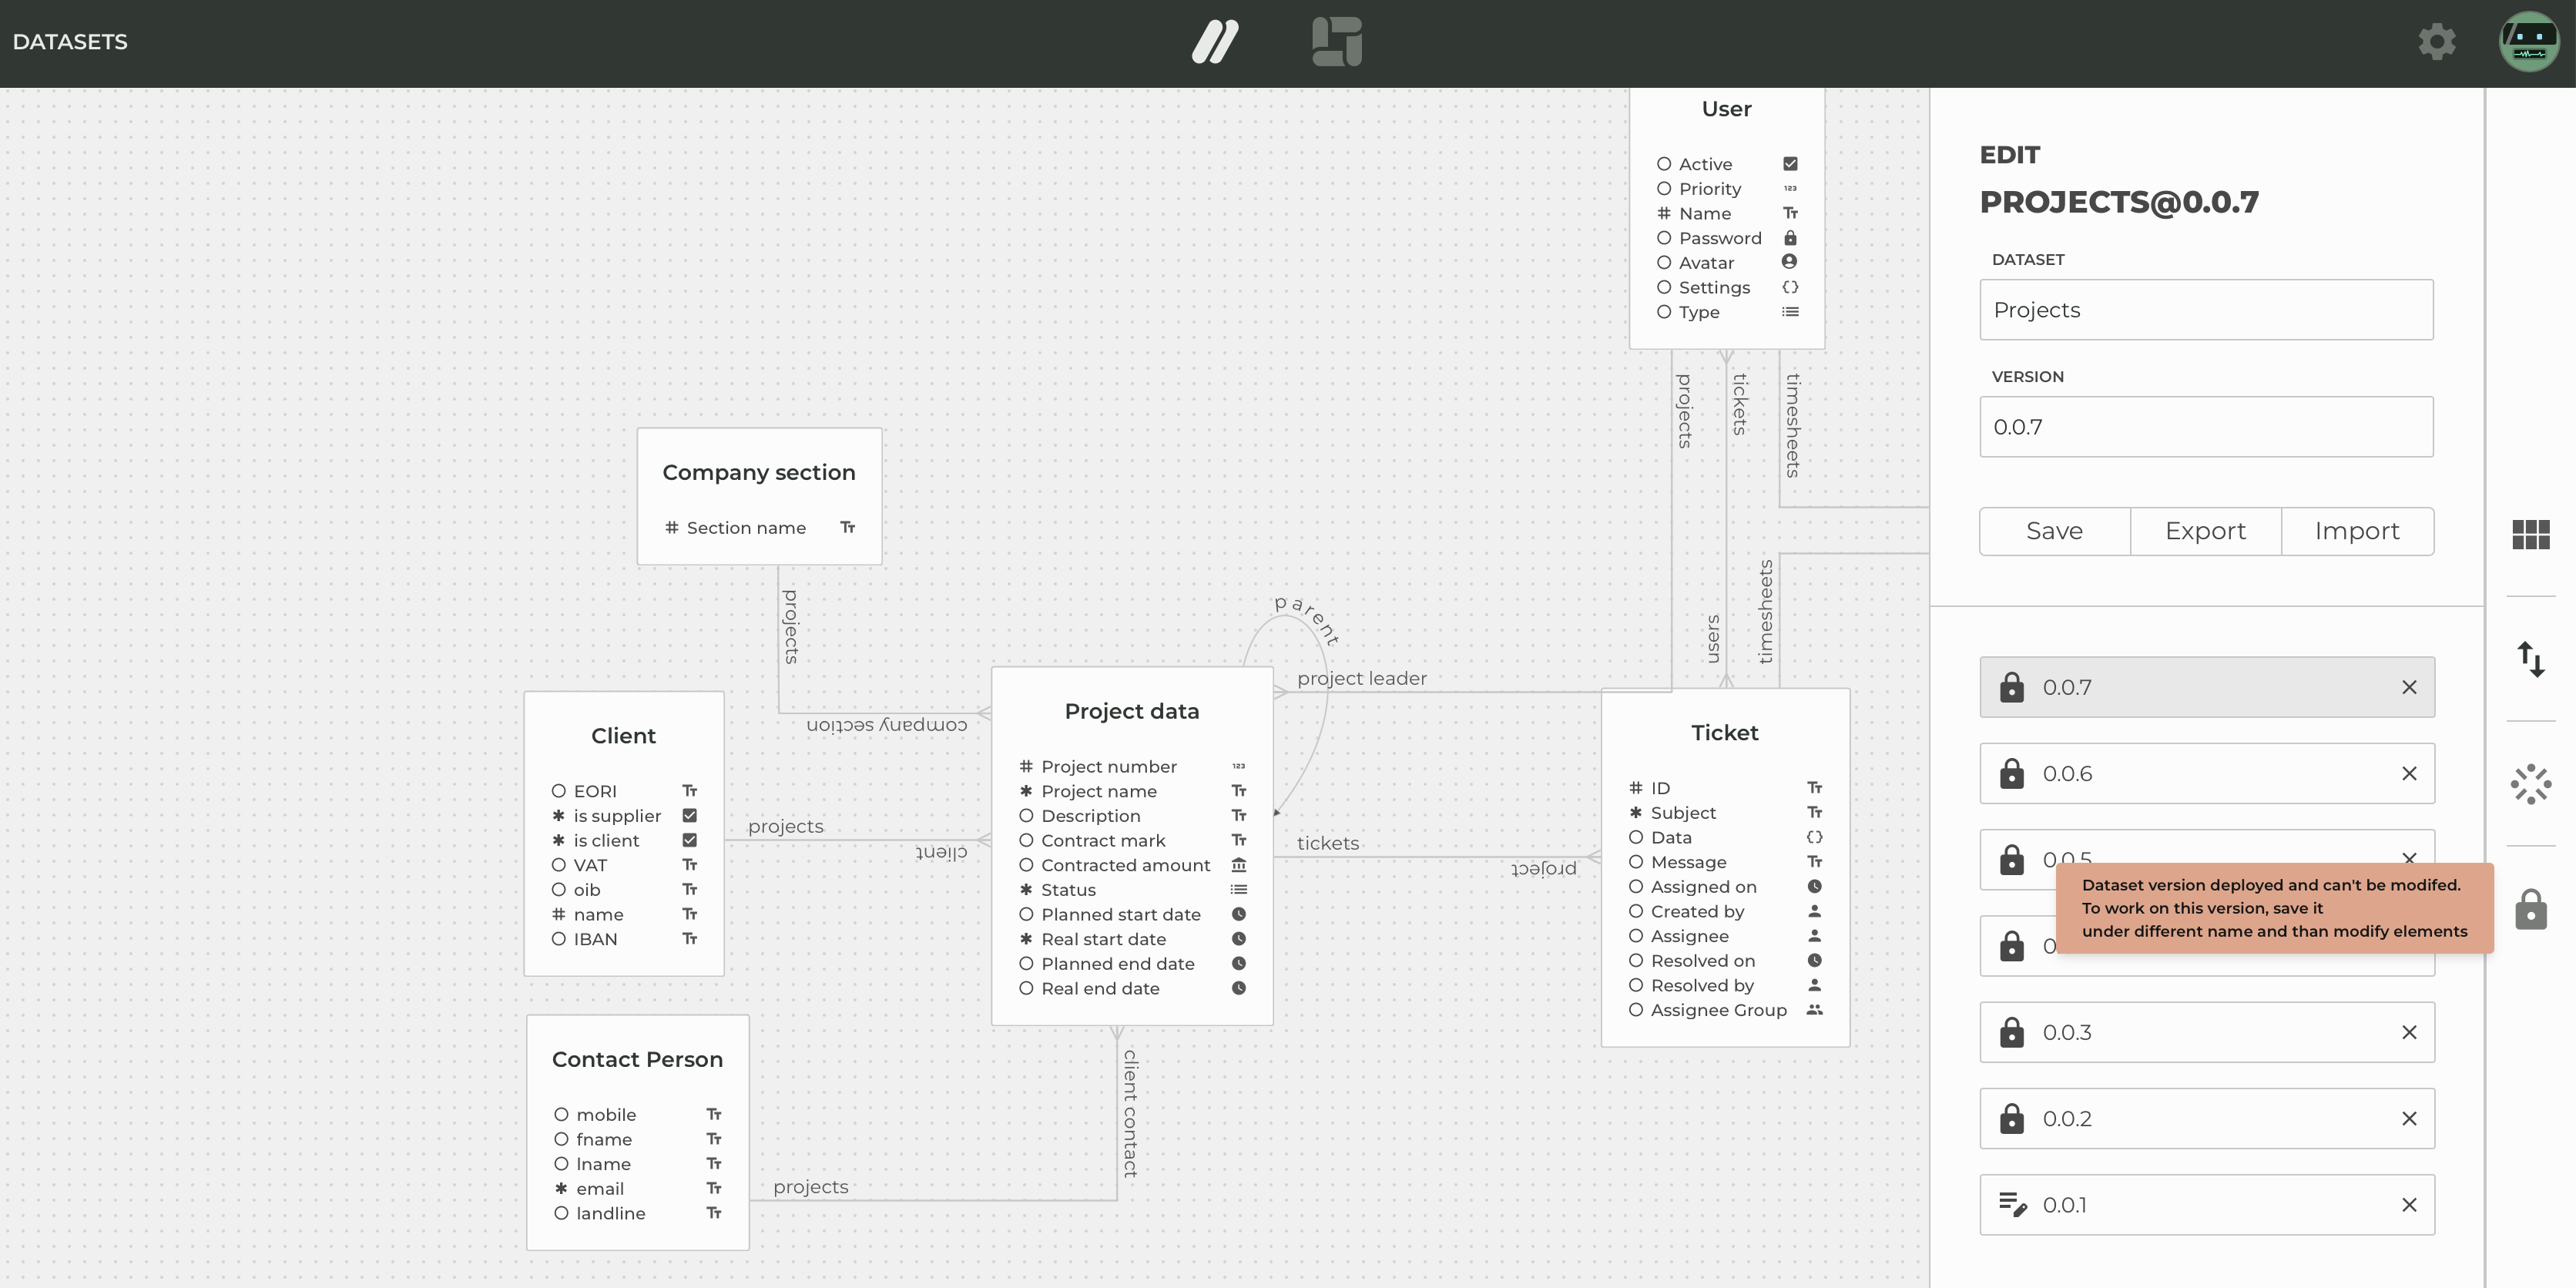Click the Save button
Screen dimensions: 2576x1288
tap(2055, 531)
